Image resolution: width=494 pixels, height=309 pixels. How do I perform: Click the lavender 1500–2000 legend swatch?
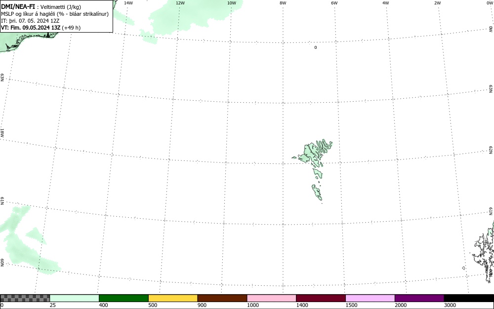370,298
